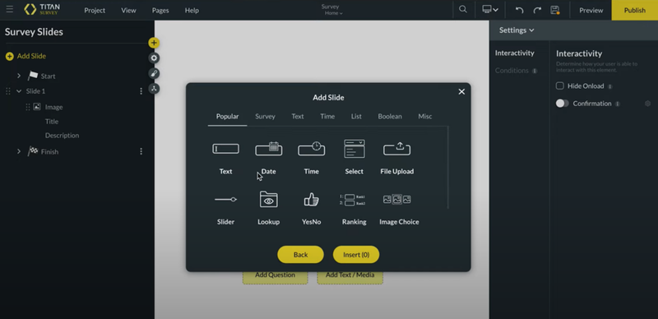Click the Image Choice icon
Image resolution: width=658 pixels, height=319 pixels.
pos(397,200)
